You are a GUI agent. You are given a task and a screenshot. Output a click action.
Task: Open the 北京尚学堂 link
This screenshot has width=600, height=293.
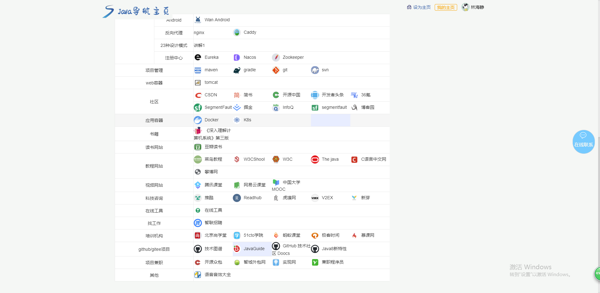[216, 235]
